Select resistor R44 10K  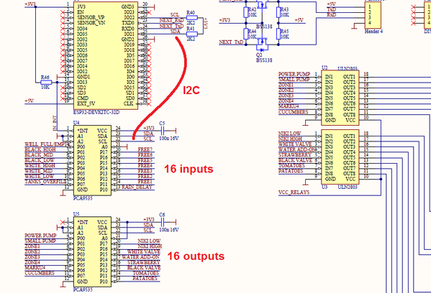(246, 34)
